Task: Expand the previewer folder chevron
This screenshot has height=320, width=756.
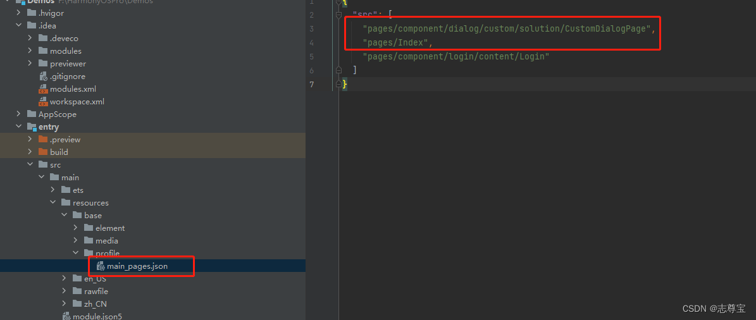Action: (x=30, y=64)
